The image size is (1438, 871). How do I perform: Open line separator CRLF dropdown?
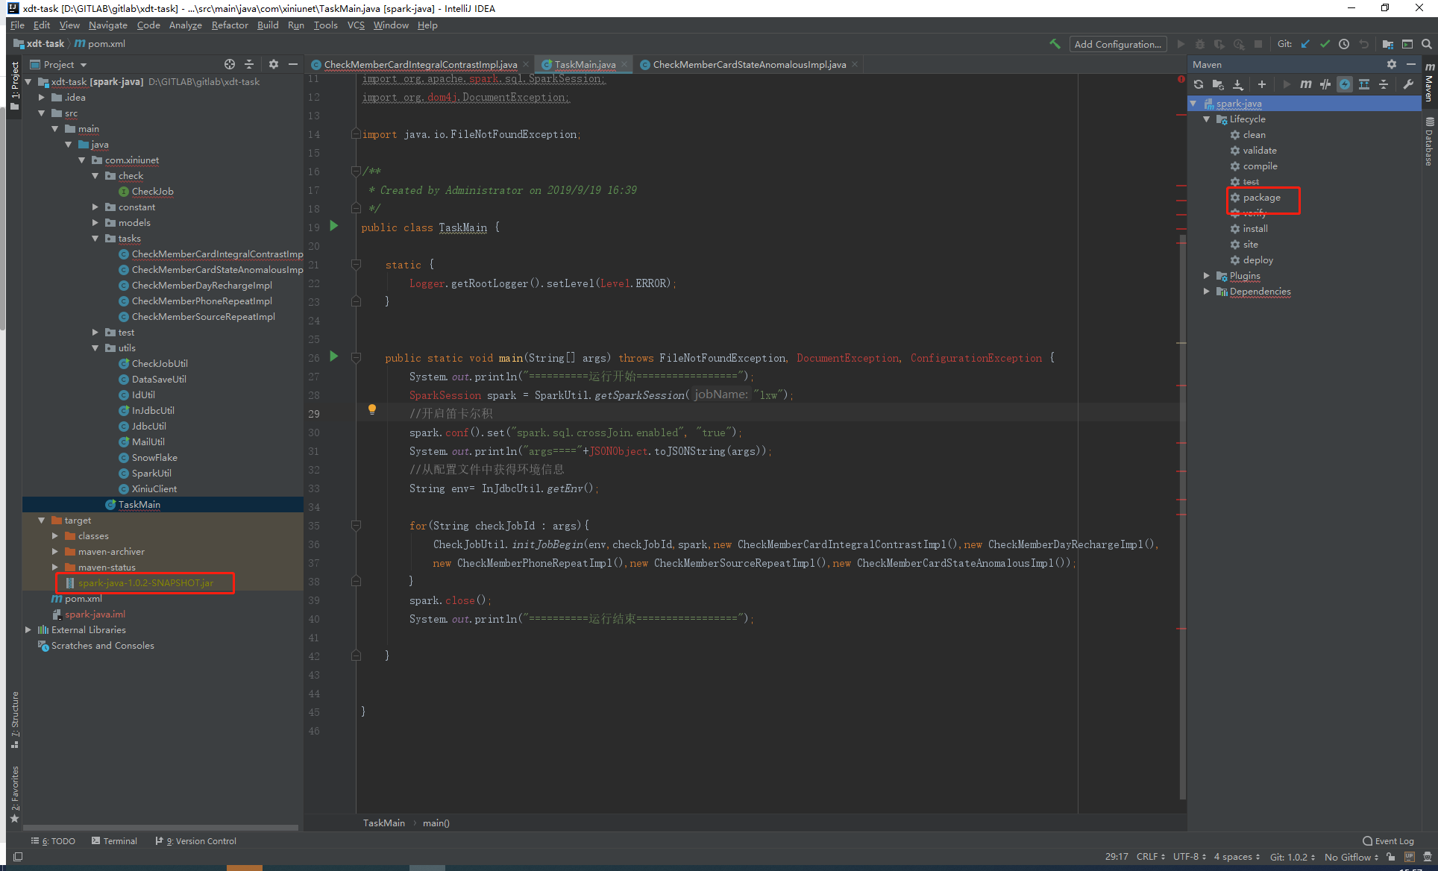1151,857
